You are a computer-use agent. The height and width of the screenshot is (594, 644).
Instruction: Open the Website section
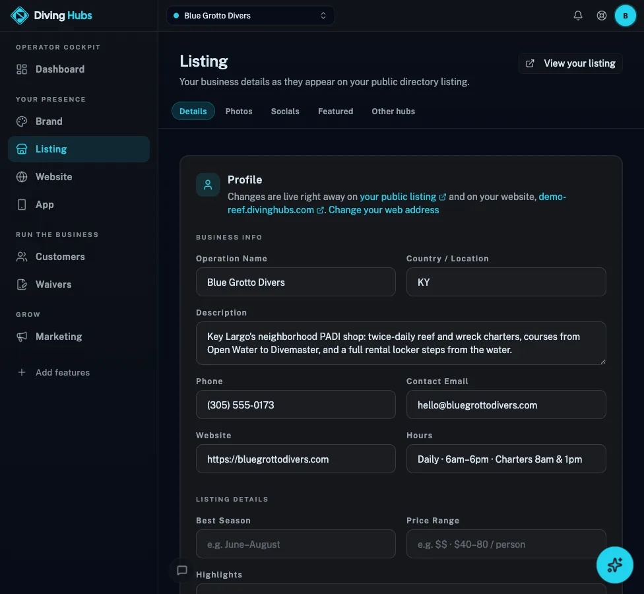79,177
